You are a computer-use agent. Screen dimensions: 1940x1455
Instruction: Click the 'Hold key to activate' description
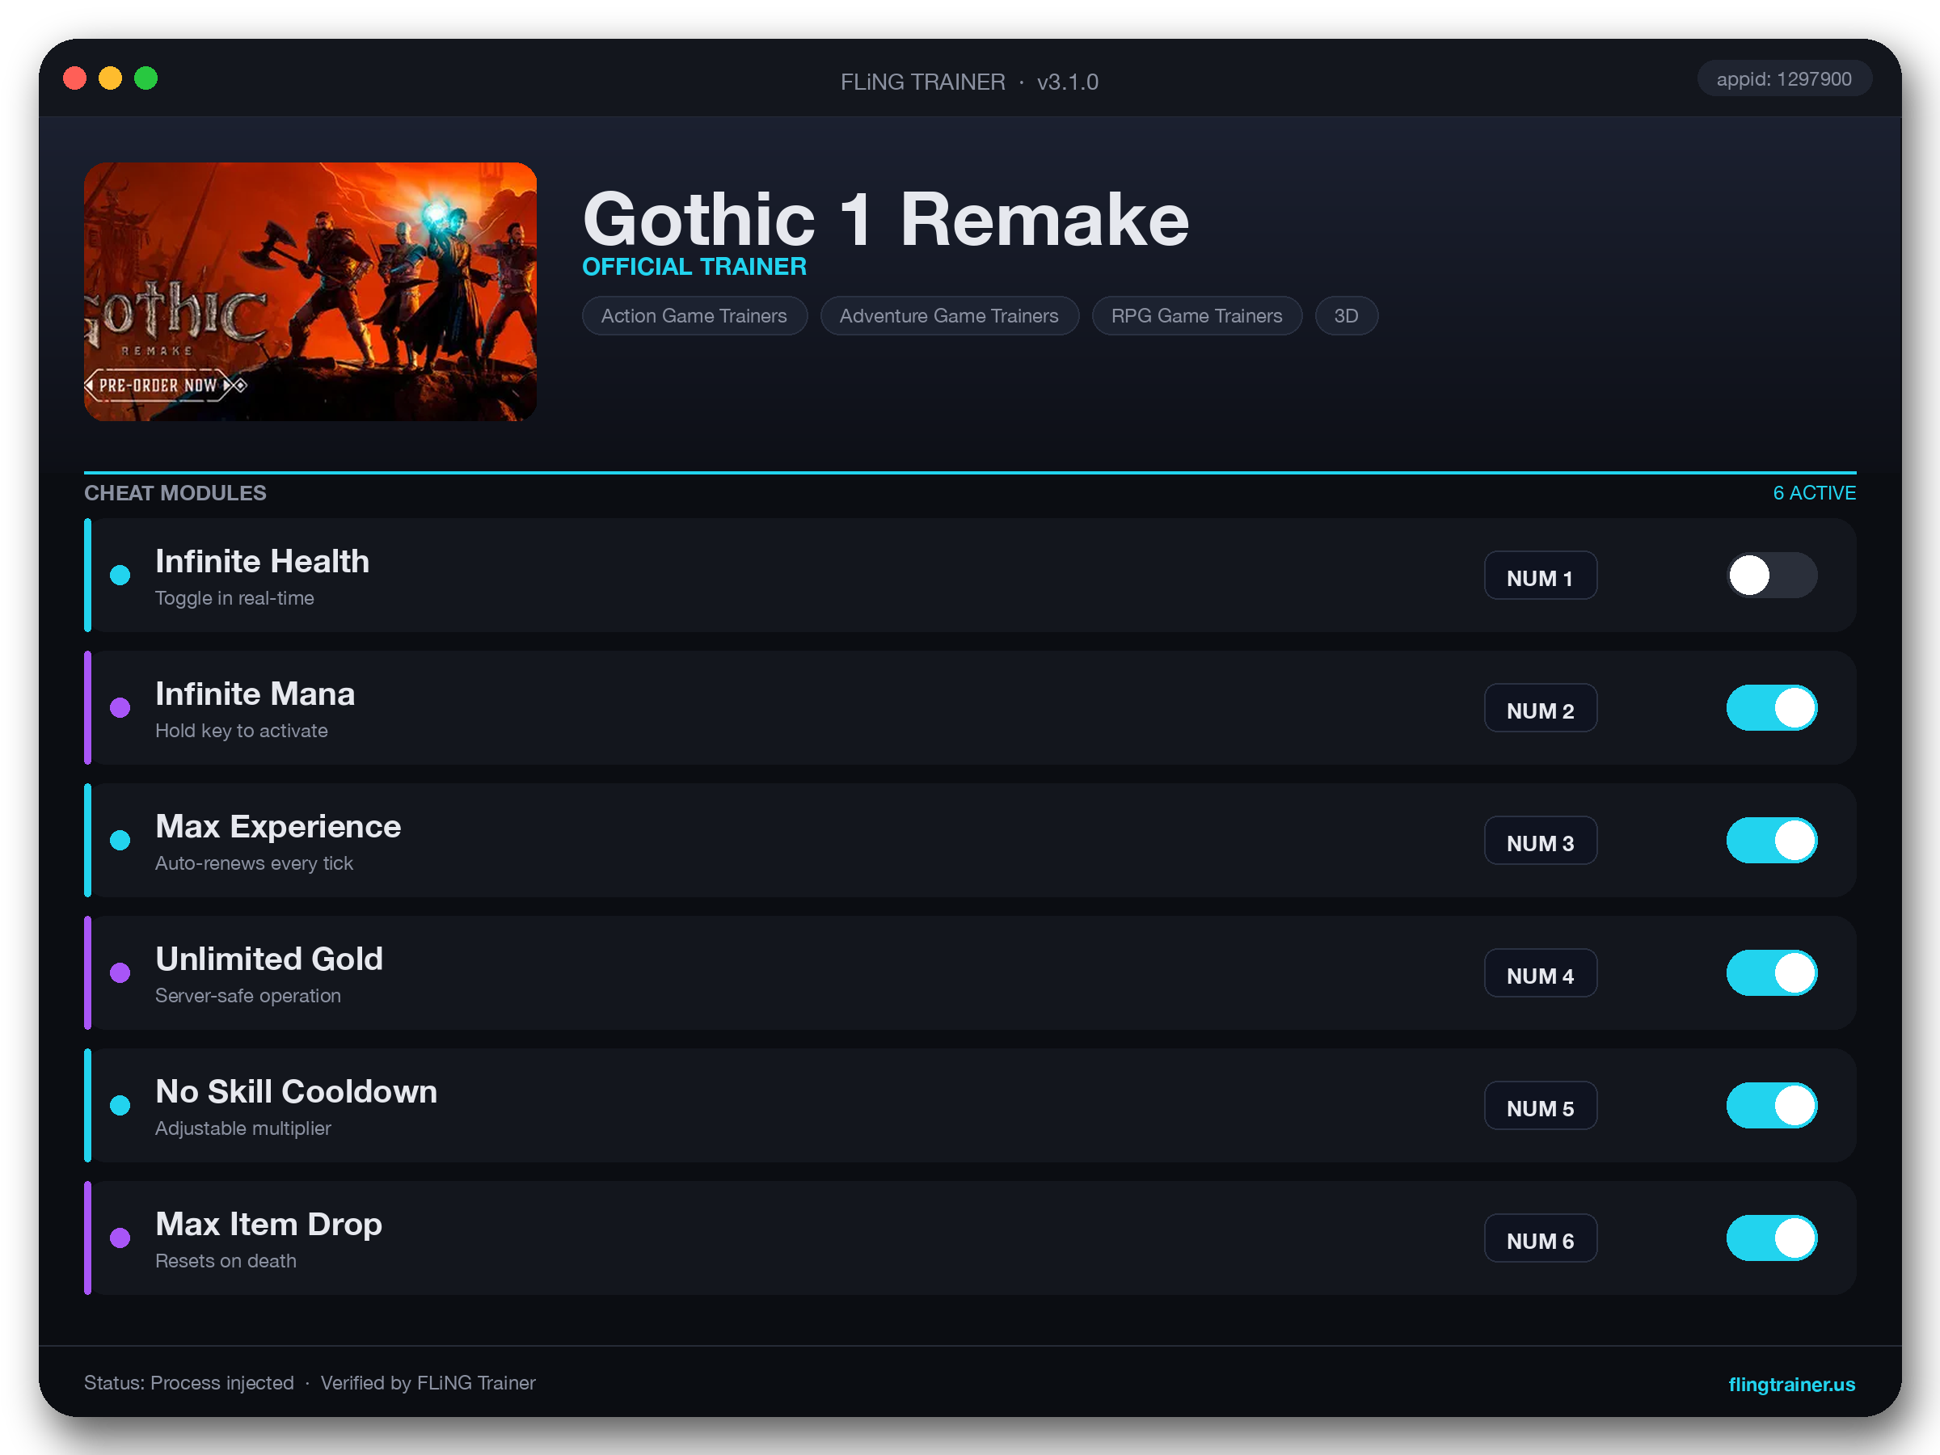pos(241,731)
